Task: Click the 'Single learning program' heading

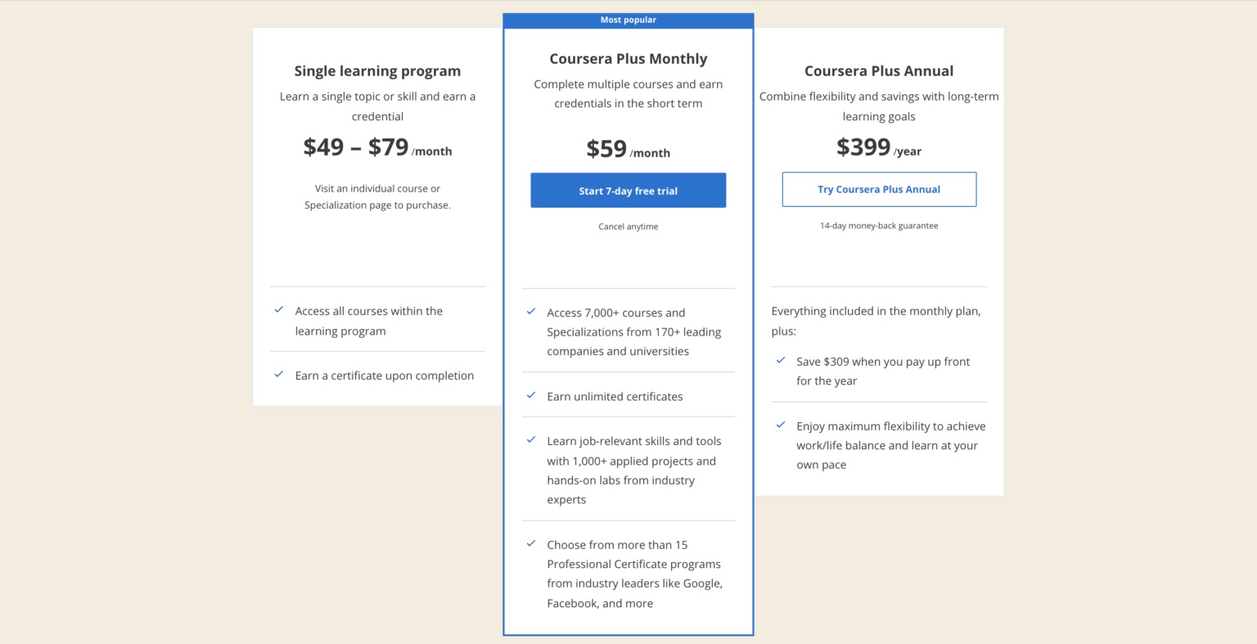Action: coord(377,71)
